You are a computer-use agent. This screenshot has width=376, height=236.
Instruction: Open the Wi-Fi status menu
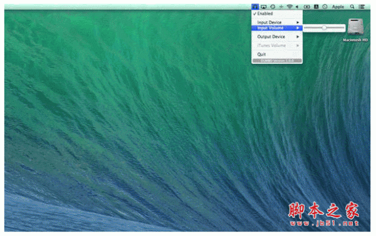(290, 7)
